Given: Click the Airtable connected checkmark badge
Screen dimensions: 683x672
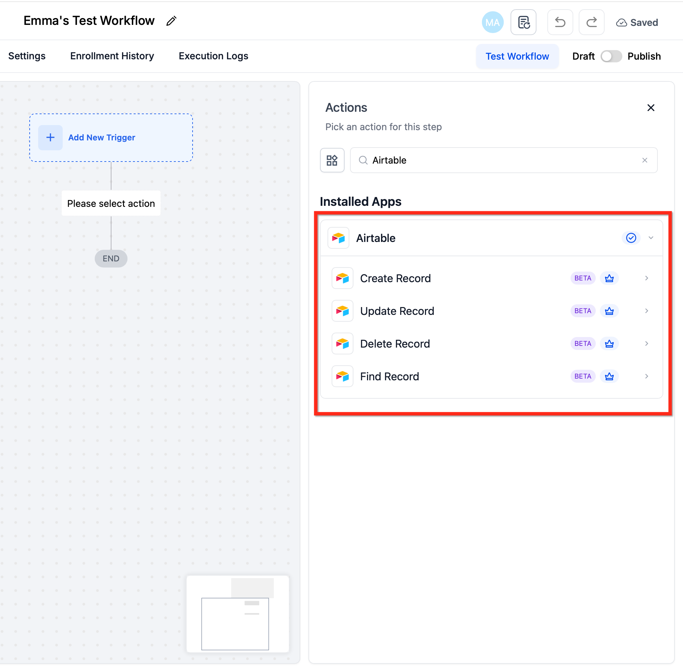Looking at the screenshot, I should [631, 238].
